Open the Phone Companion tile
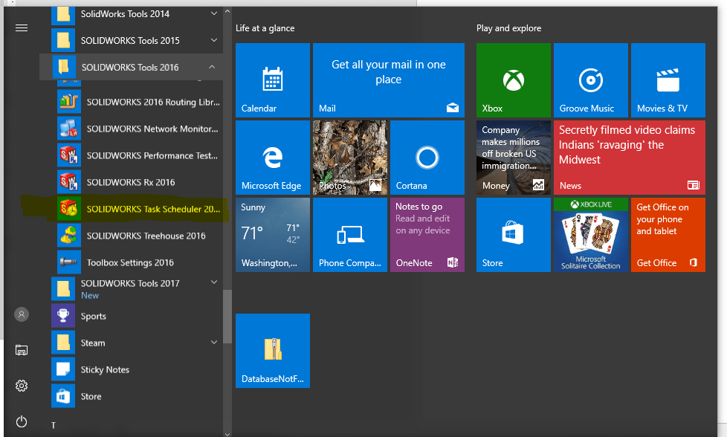The height and width of the screenshot is (437, 727). [350, 235]
